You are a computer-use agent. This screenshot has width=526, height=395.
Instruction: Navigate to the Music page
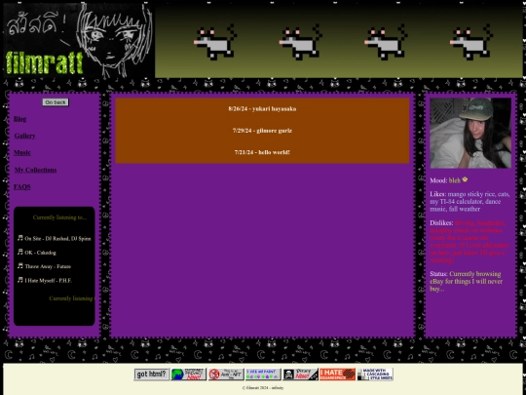coord(22,152)
